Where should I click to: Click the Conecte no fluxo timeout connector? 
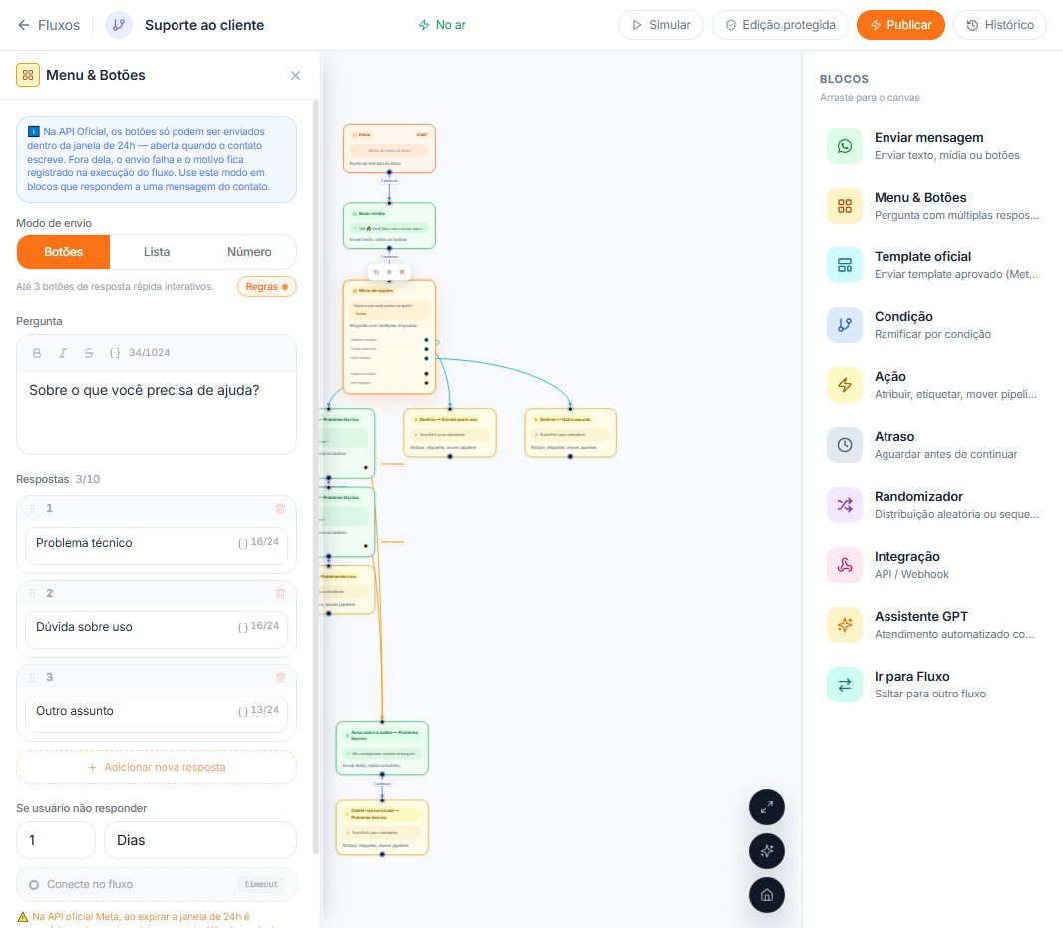(x=157, y=884)
